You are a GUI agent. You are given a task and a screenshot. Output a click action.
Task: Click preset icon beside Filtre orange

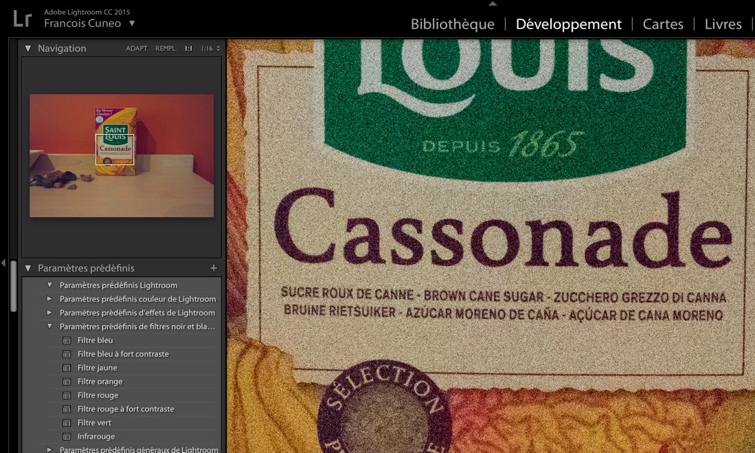67,382
